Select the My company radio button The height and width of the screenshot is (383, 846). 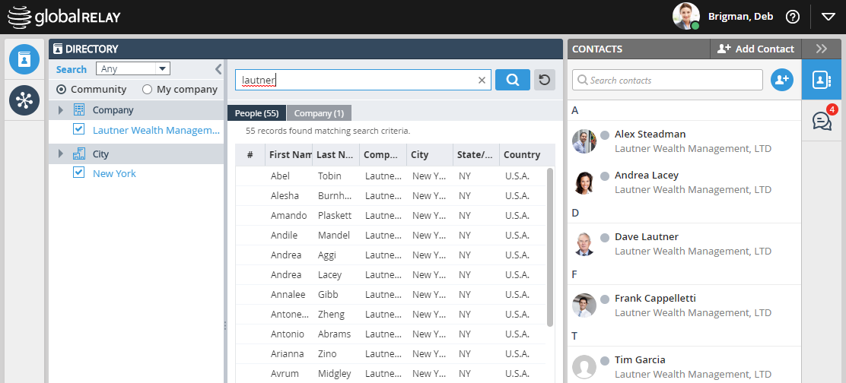(147, 90)
